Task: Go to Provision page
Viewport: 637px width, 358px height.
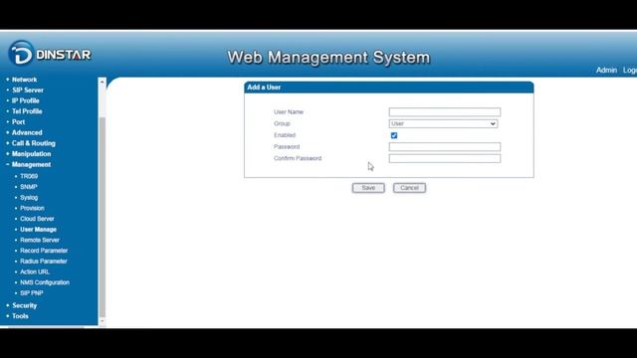Action: click(32, 208)
